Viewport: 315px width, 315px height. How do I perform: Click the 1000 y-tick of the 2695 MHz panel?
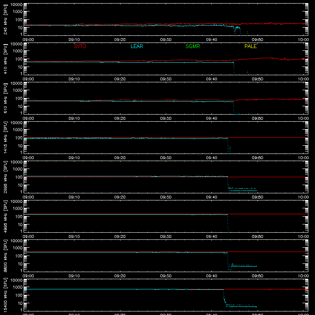tap(18, 169)
